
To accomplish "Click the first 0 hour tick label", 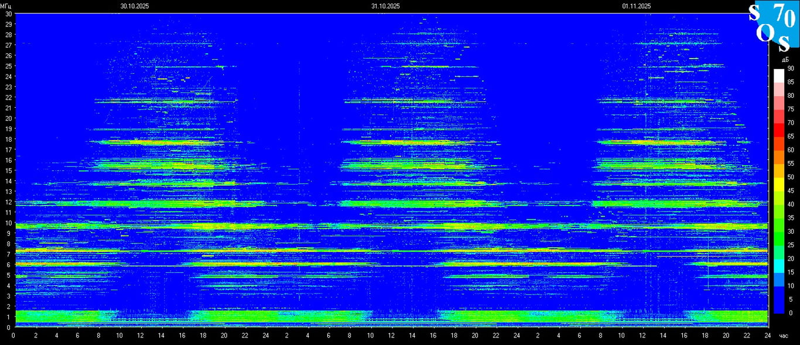I will coord(15,336).
